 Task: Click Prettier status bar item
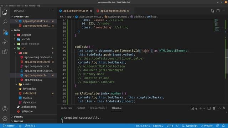207,126
